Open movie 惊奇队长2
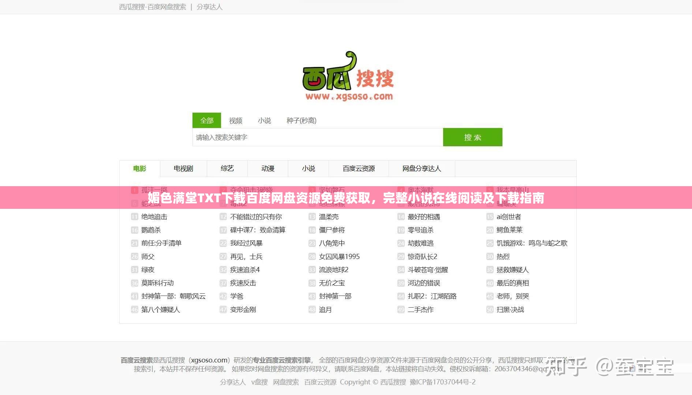Image resolution: width=692 pixels, height=395 pixels. pos(422,257)
